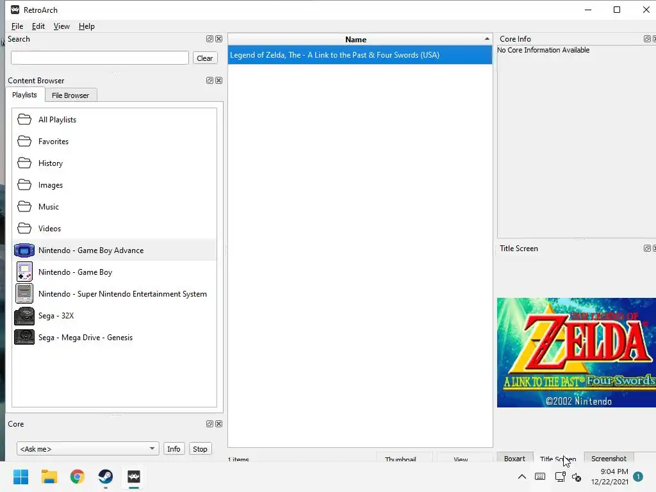Viewport: 656px width, 492px height.
Task: Click the search input field
Action: [x=100, y=58]
